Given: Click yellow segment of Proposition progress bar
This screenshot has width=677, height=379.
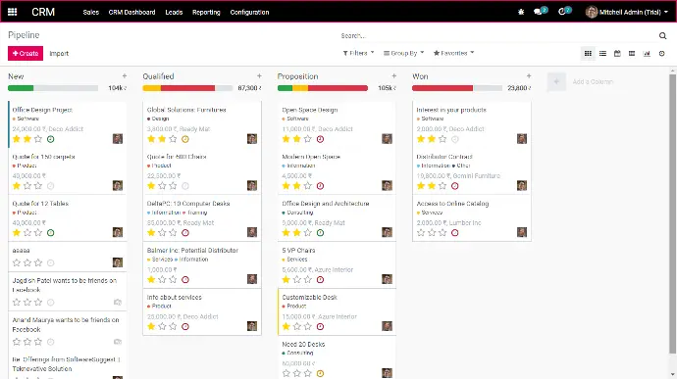Looking at the screenshot, I should coord(300,88).
